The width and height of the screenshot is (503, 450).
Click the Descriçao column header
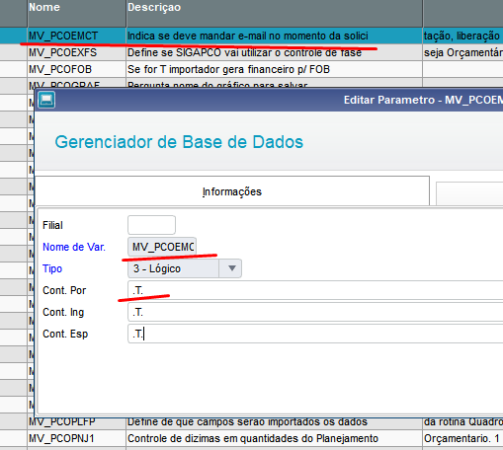(274, 13)
